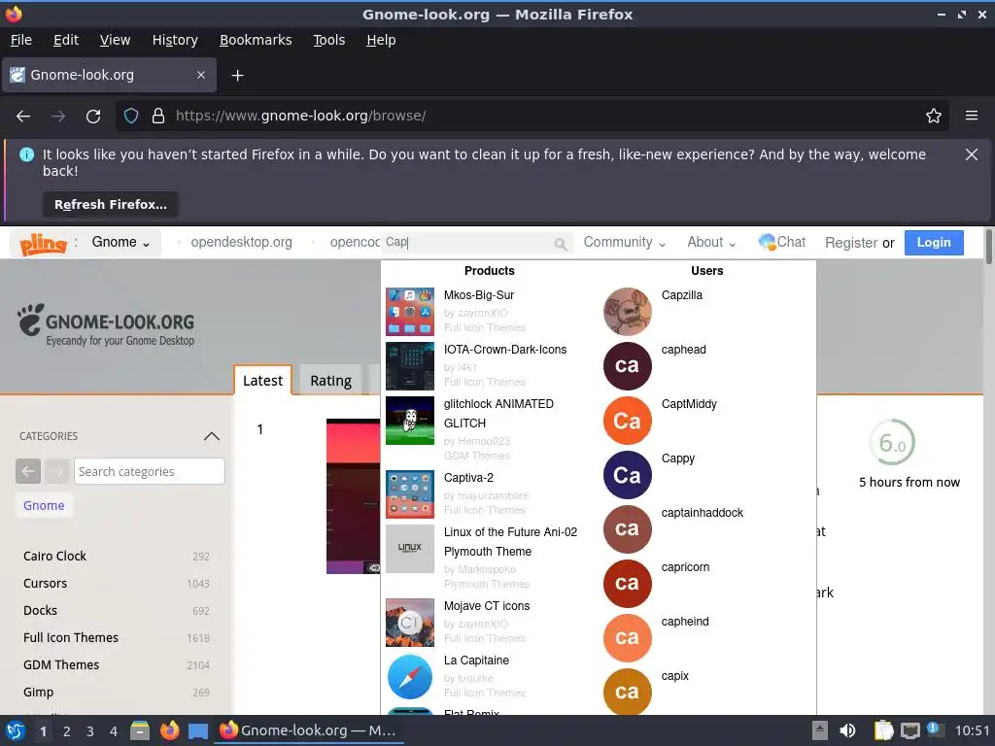
Task: Open the GDM Themes category
Action: click(61, 665)
